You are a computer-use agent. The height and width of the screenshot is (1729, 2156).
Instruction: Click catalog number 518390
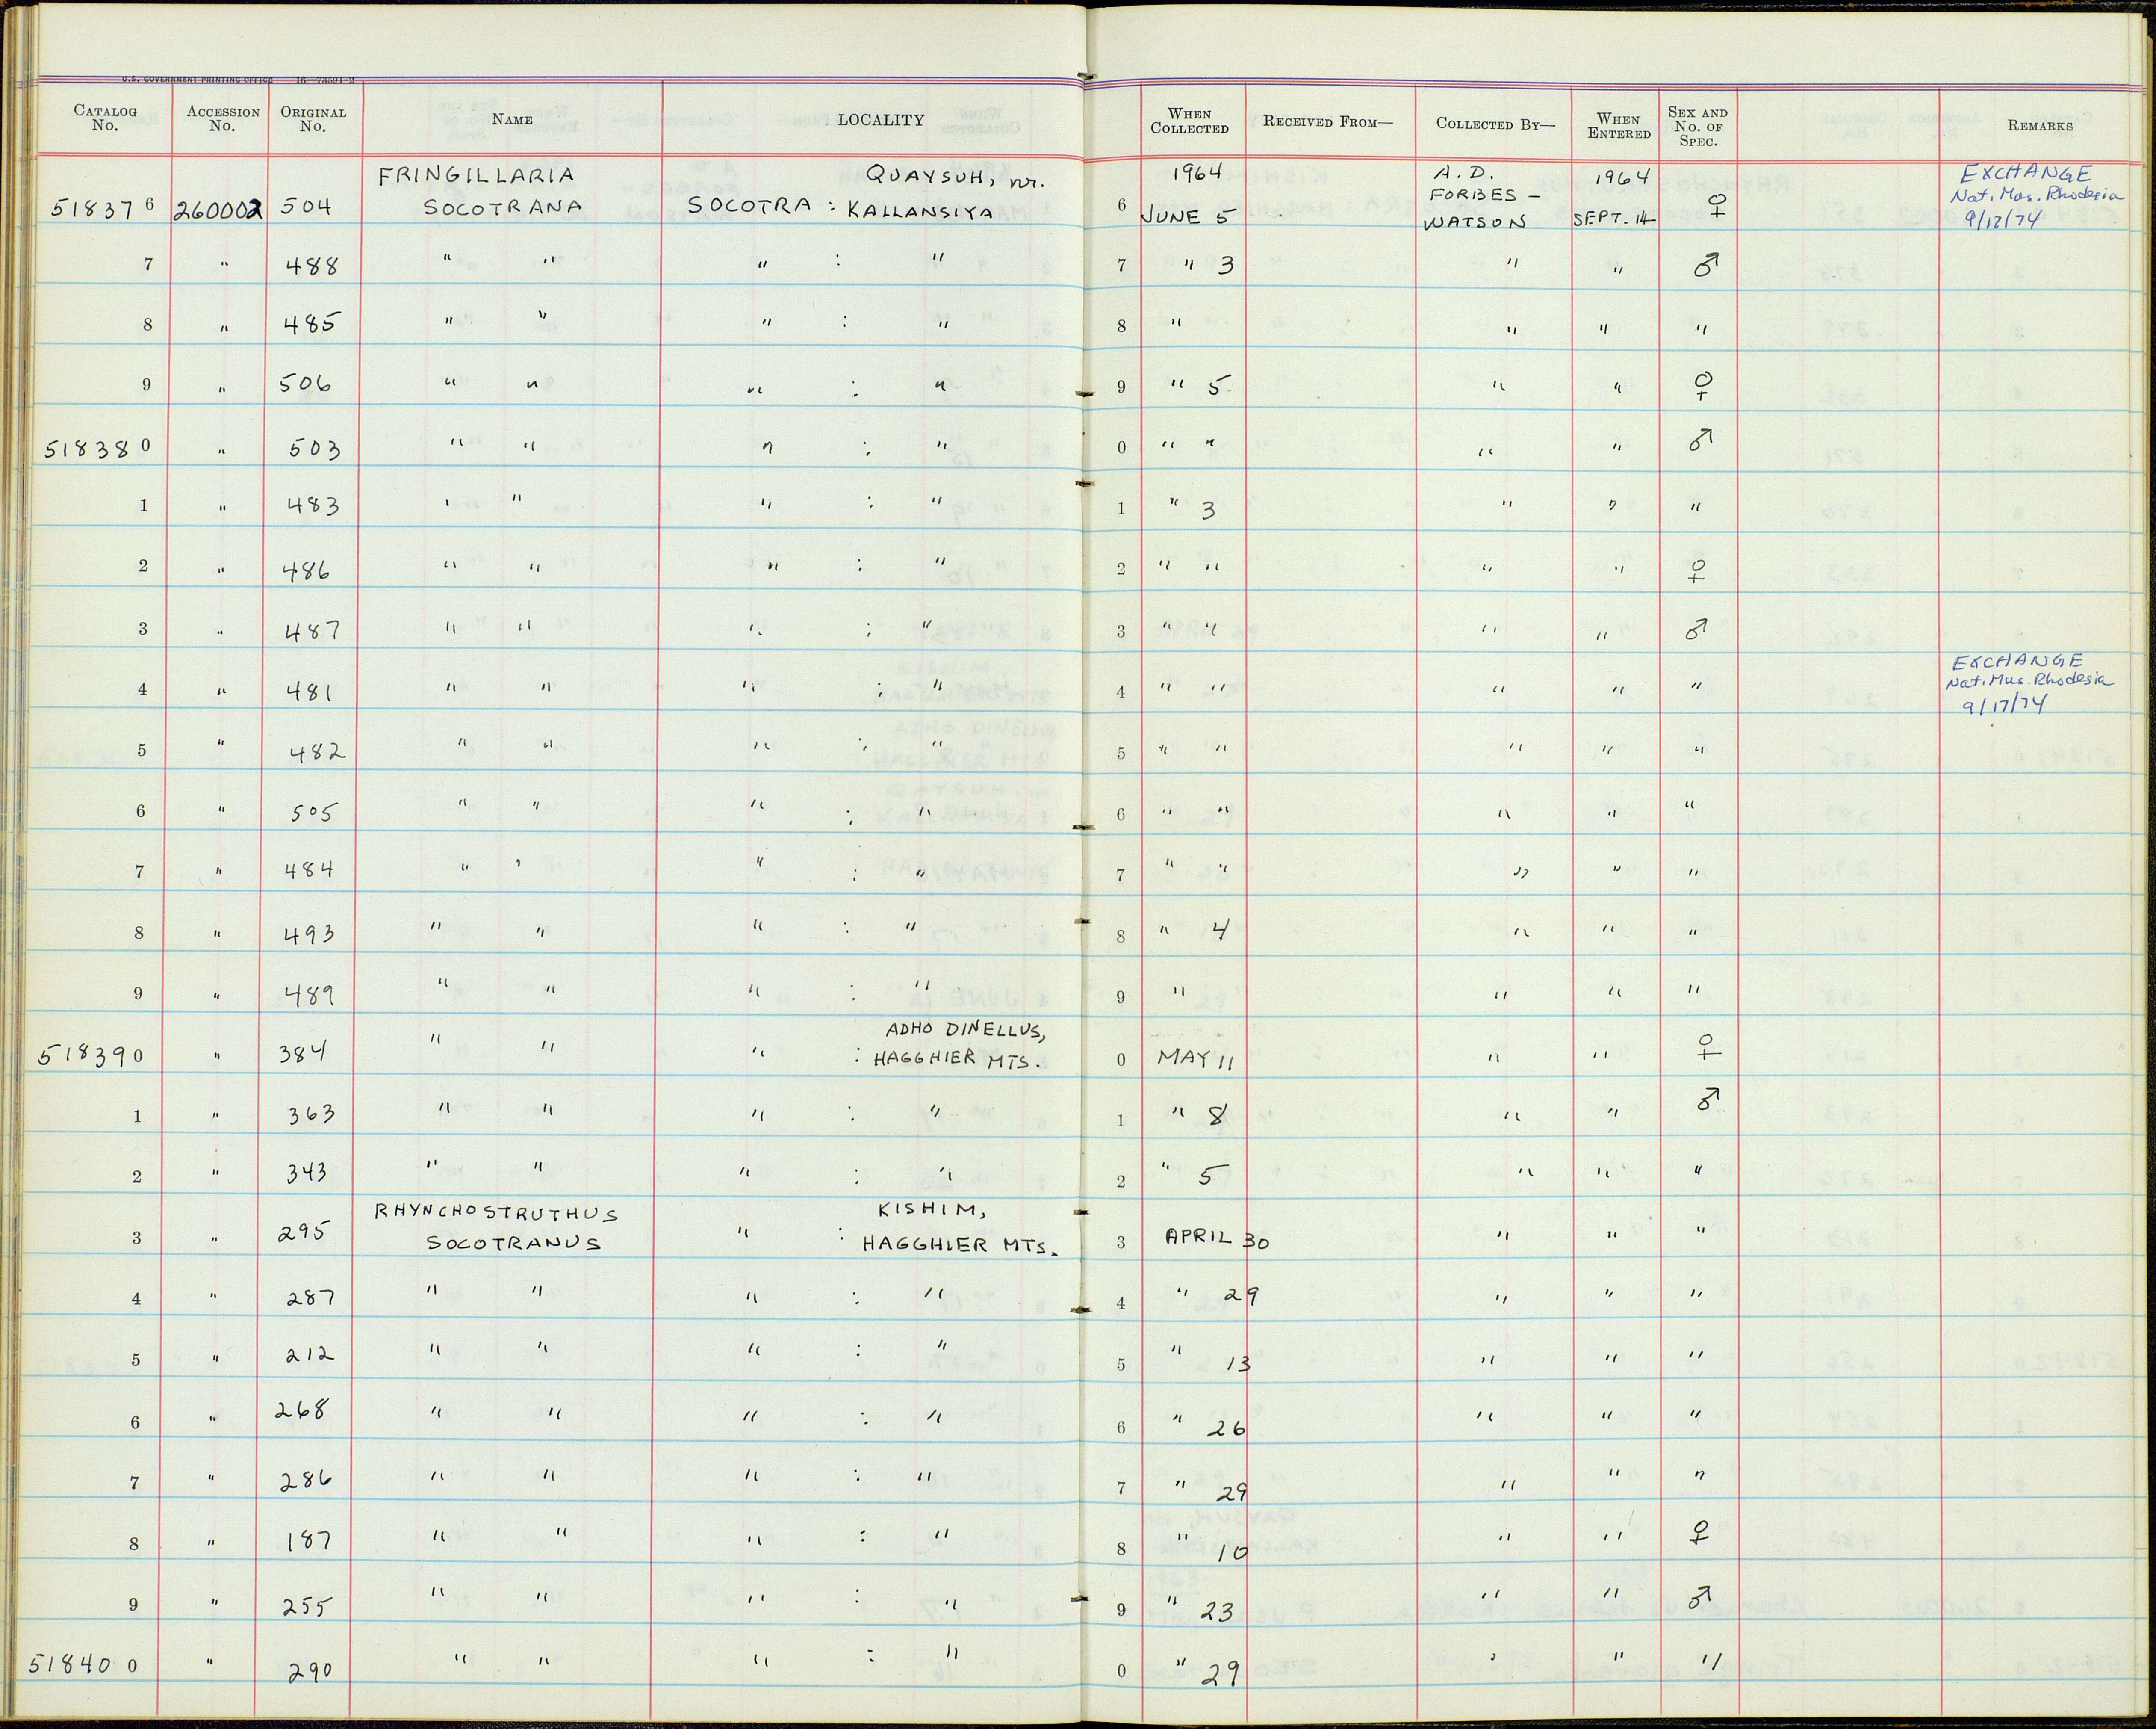pos(91,1055)
